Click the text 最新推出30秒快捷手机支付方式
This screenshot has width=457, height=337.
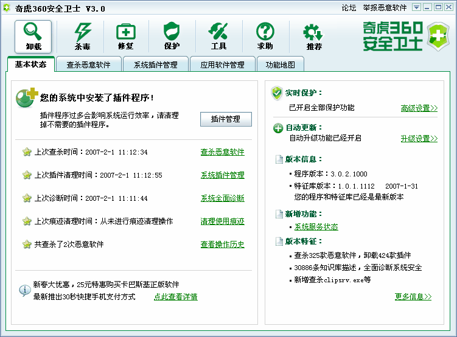[84, 297]
